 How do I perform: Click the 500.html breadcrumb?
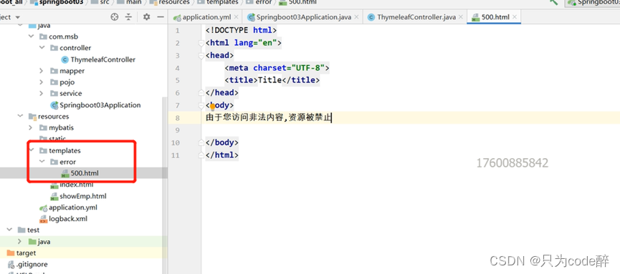[297, 2]
